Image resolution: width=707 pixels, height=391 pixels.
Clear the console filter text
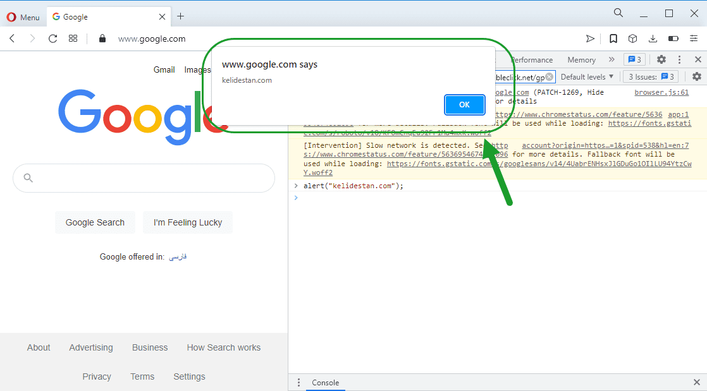pos(549,77)
